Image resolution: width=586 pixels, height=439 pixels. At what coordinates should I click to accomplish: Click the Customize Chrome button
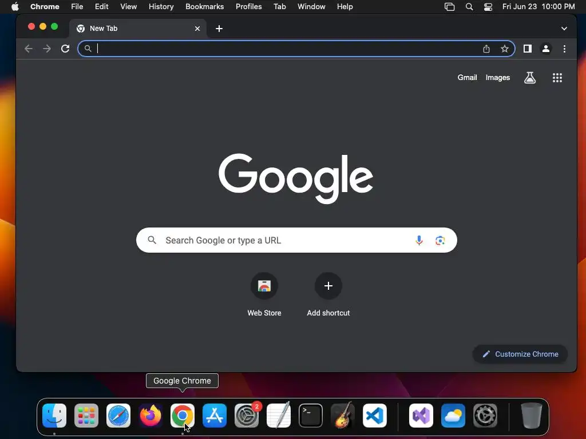(x=520, y=354)
